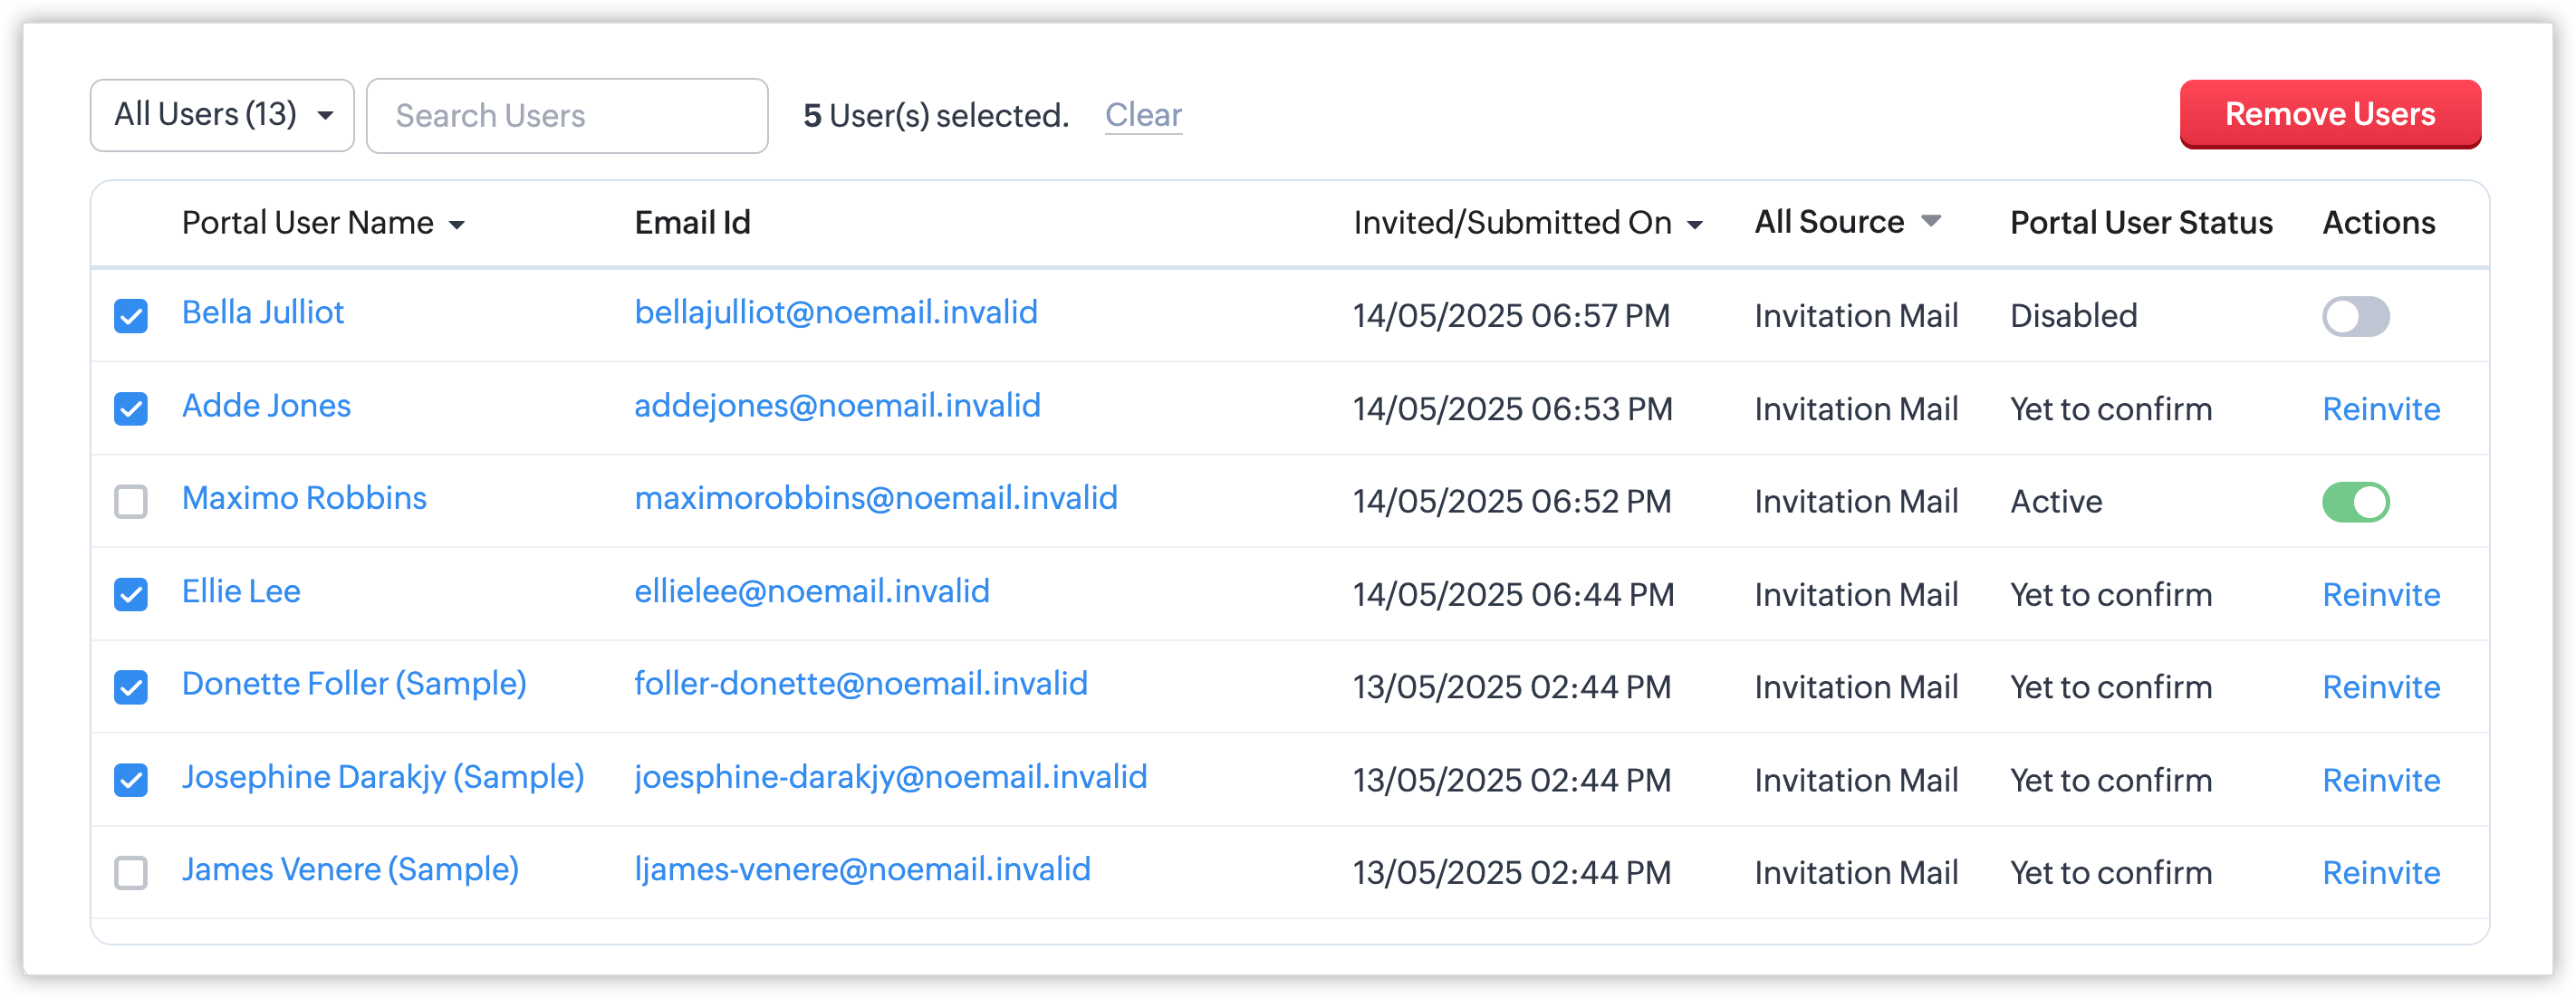Uncheck the Josephine Darakjy (Sample) checkbox
Image resolution: width=2576 pixels, height=998 pixels.
point(131,780)
